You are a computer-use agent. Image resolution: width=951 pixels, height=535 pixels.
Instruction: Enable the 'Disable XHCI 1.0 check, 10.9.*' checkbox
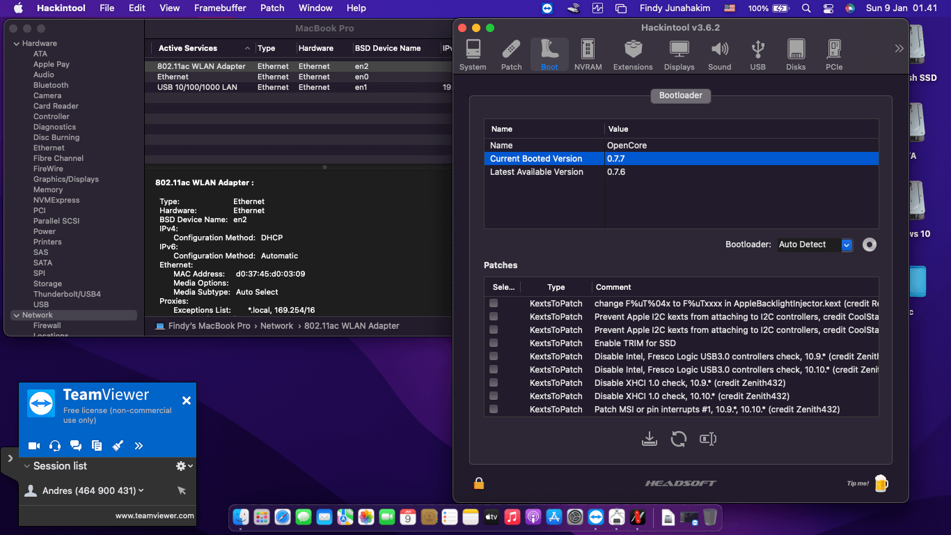494,383
